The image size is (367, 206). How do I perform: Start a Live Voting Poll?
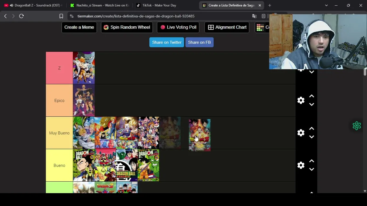[x=178, y=27]
